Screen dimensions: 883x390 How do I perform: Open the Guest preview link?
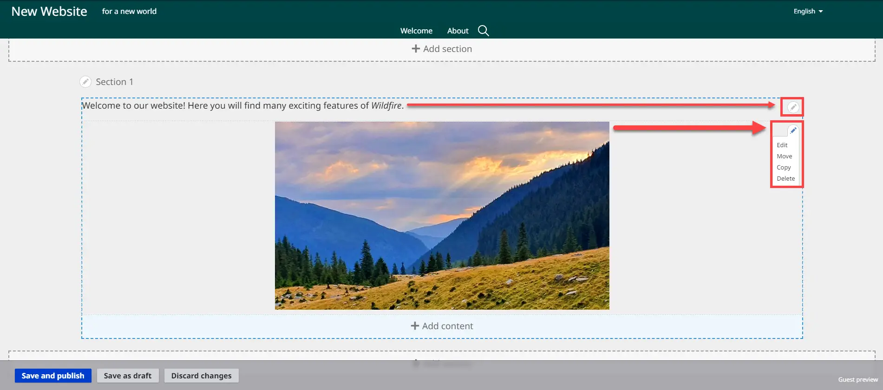(x=857, y=380)
